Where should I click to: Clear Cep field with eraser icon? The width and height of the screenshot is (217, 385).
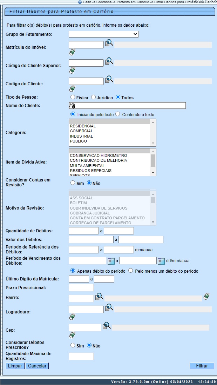(x=72, y=335)
